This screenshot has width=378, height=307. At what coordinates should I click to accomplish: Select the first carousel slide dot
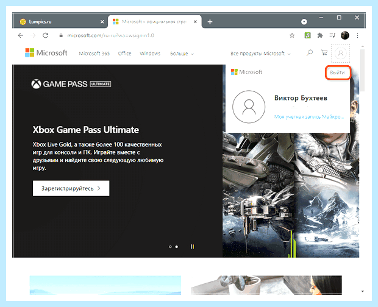170,247
